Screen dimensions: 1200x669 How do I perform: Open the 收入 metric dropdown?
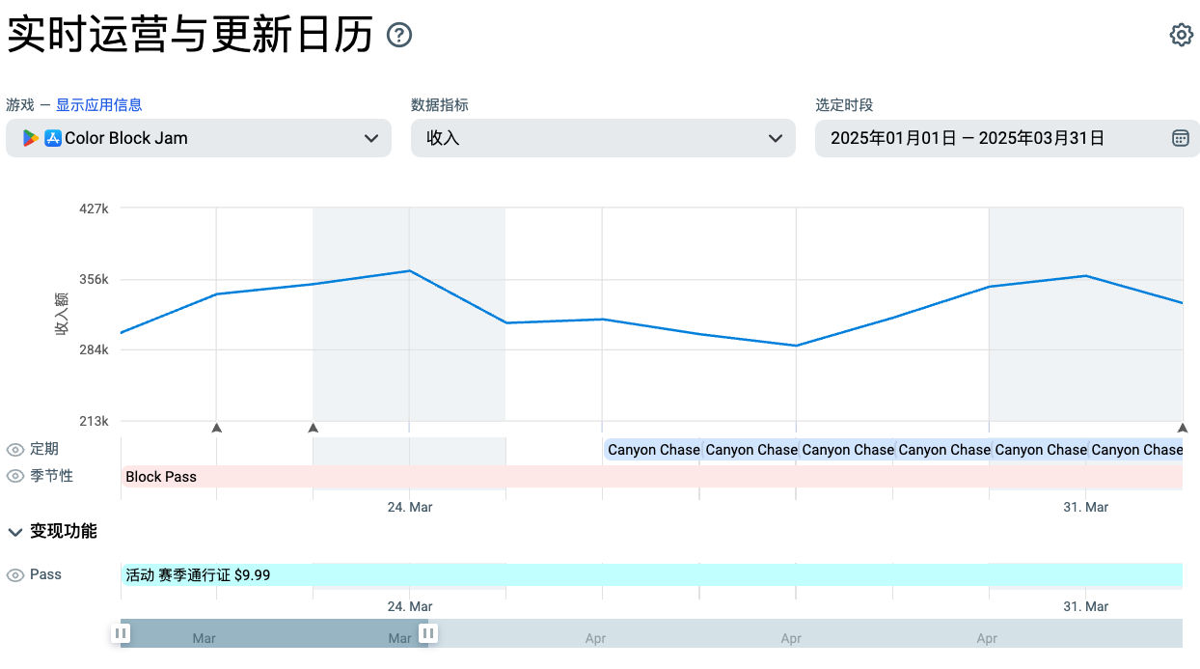pyautogui.click(x=603, y=138)
